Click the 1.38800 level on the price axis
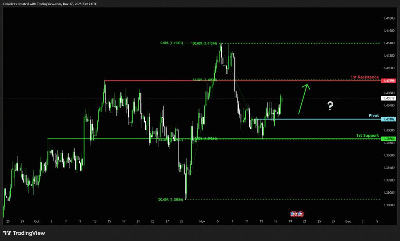Image resolution: width=400 pixels, height=241 pixels. coord(389,205)
